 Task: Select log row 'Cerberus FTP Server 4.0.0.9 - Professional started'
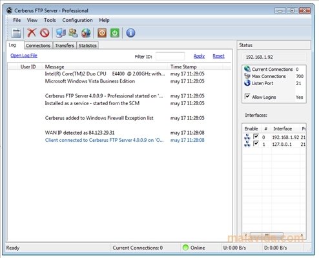click(x=119, y=96)
